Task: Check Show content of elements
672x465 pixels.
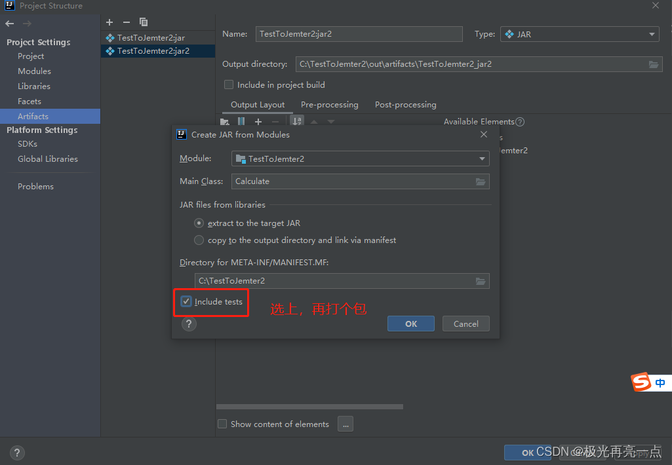Action: [x=222, y=424]
